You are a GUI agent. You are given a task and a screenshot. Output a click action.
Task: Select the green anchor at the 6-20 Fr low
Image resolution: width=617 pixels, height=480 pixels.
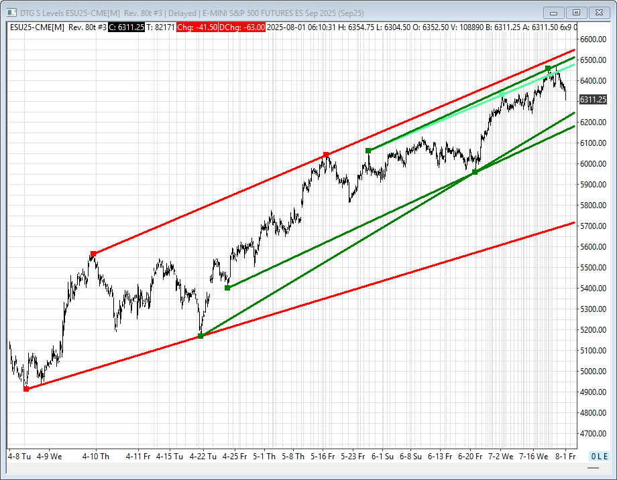475,172
